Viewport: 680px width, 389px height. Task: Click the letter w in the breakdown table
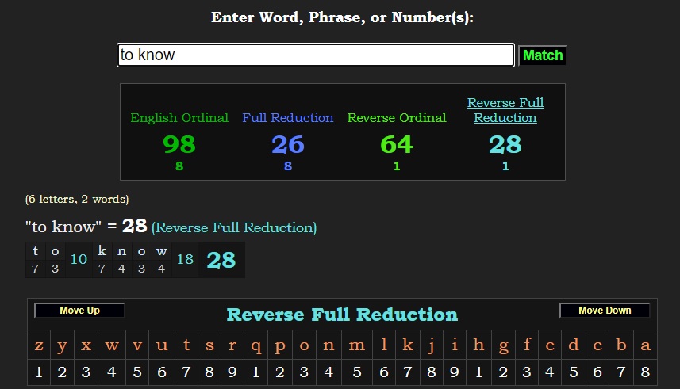(161, 251)
